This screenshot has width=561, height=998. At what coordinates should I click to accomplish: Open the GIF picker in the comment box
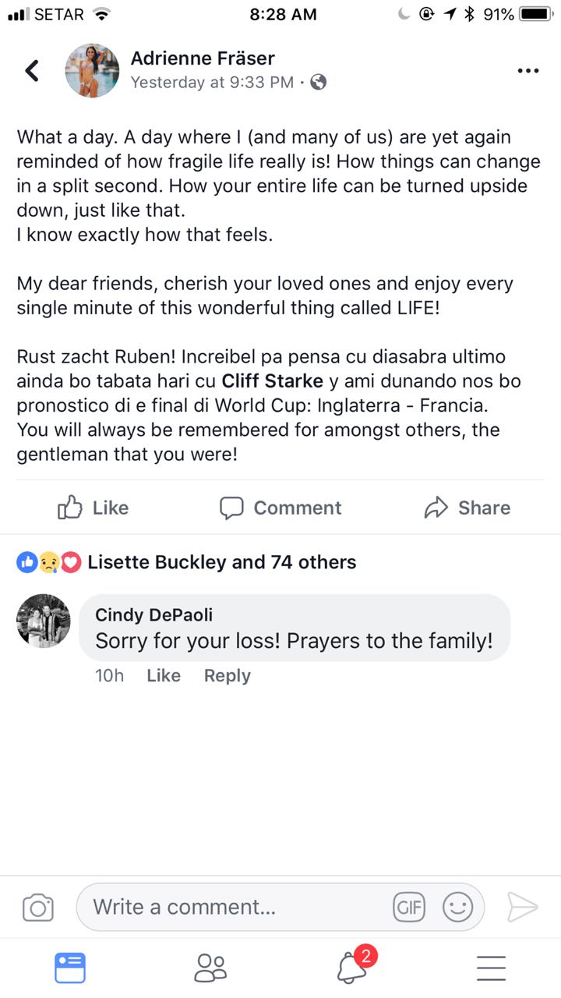[409, 907]
